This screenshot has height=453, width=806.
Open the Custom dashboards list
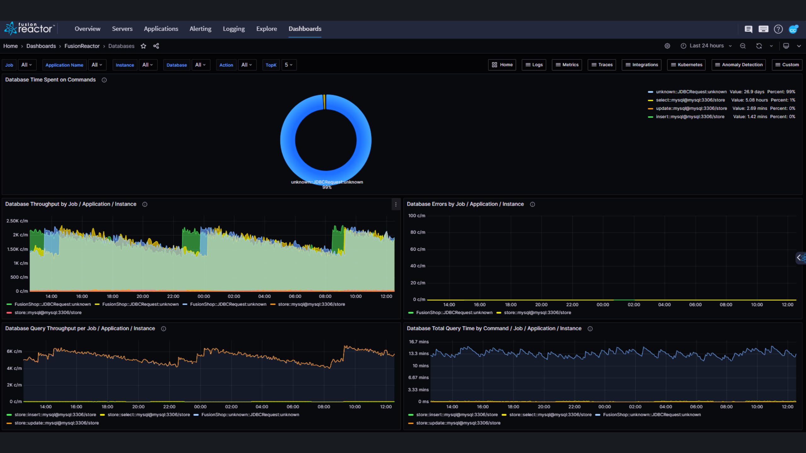click(787, 65)
